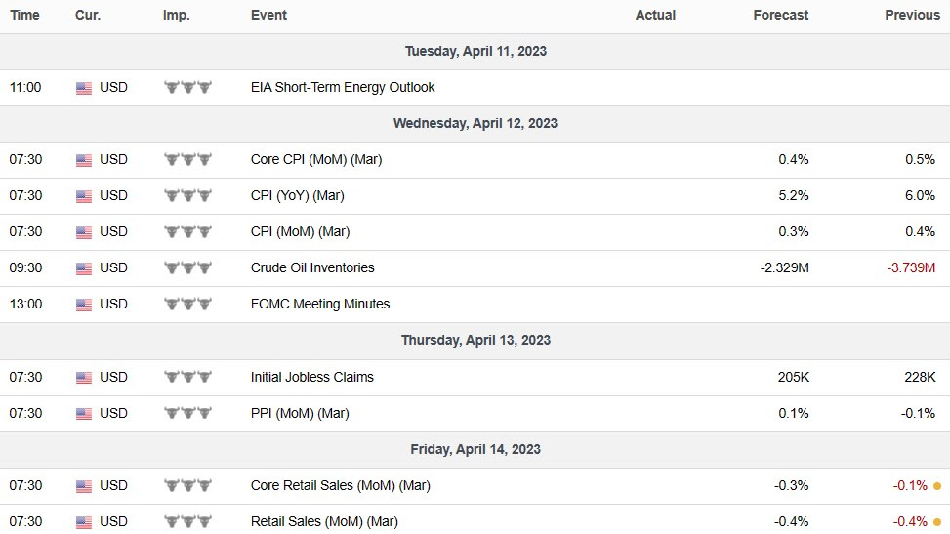Click the Imp. column header
950x534 pixels.
pyautogui.click(x=176, y=16)
